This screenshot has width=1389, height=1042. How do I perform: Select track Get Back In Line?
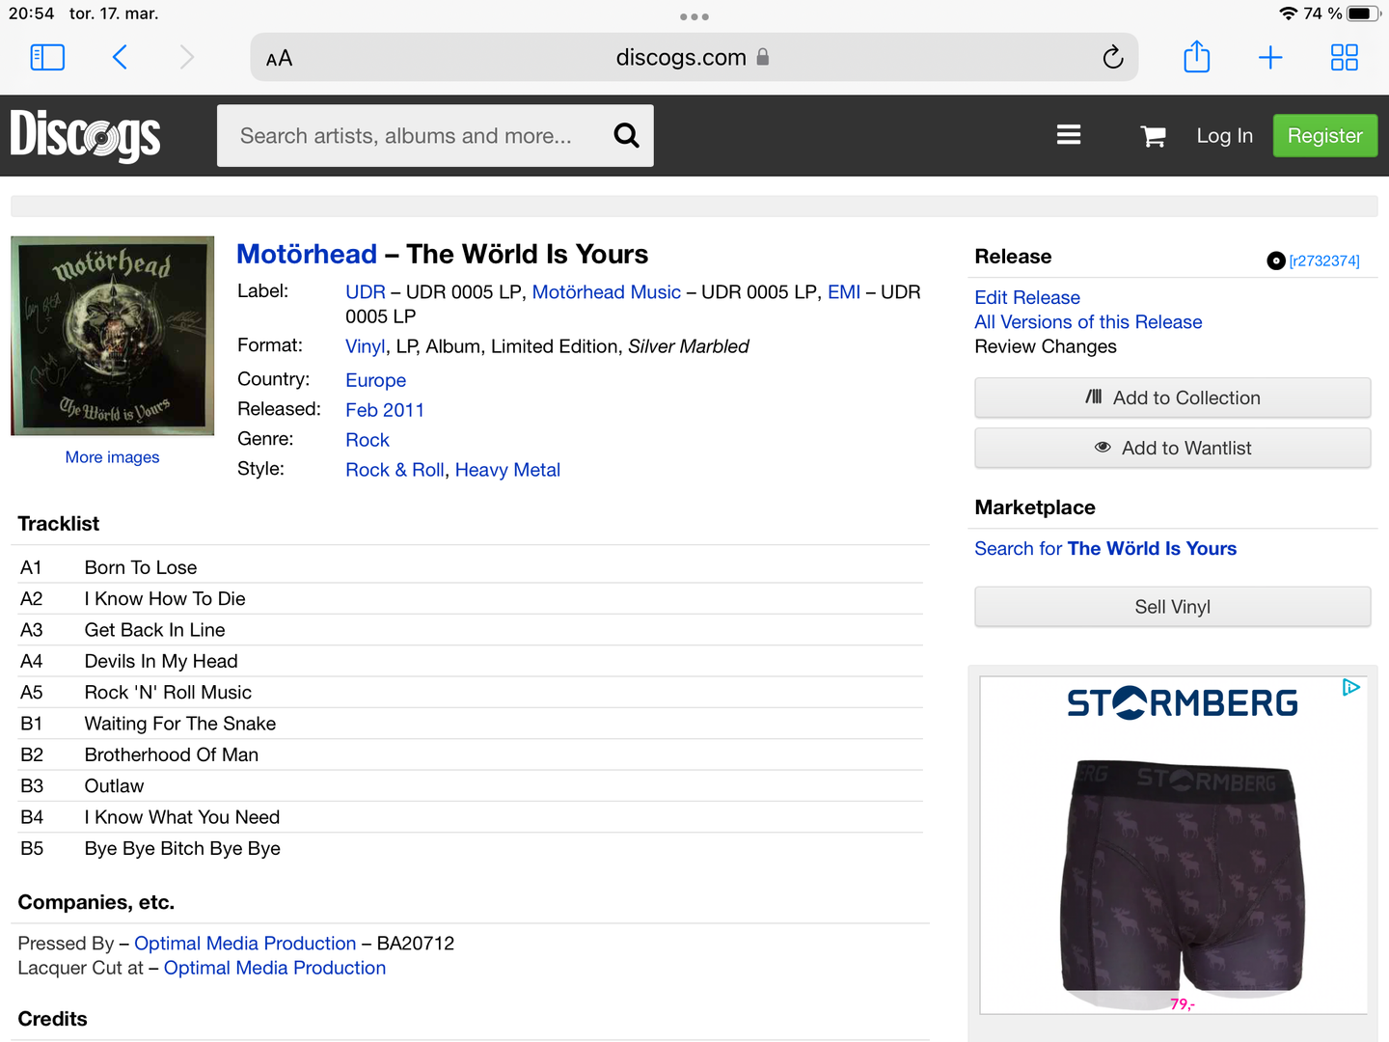coord(155,630)
